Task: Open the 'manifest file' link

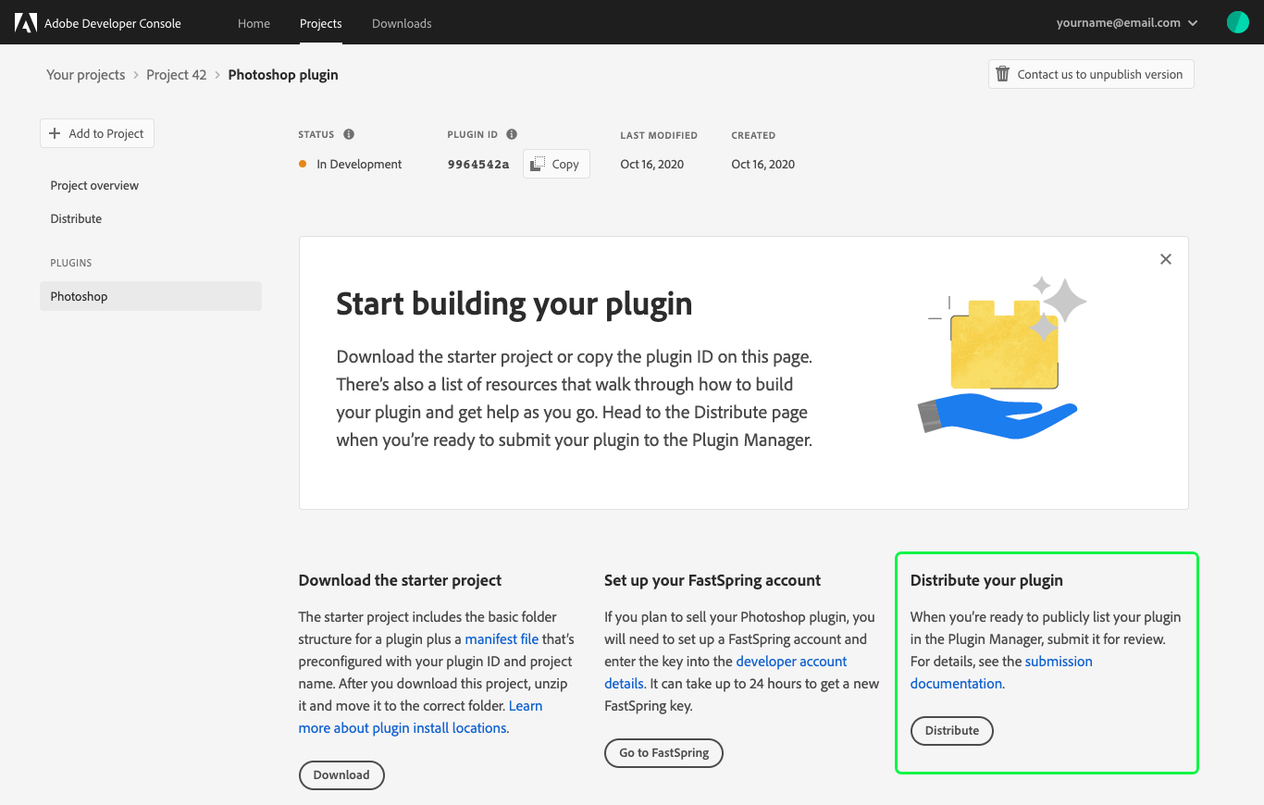Action: coord(501,638)
